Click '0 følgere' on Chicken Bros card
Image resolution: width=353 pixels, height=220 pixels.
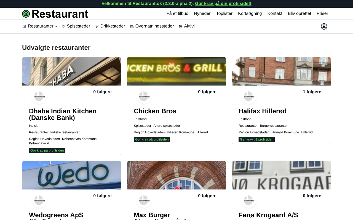tap(207, 92)
